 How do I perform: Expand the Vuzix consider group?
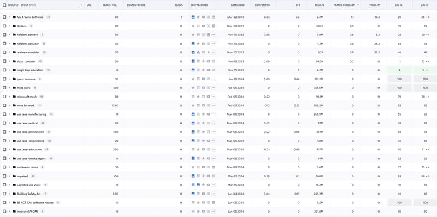pyautogui.click(x=9, y=61)
